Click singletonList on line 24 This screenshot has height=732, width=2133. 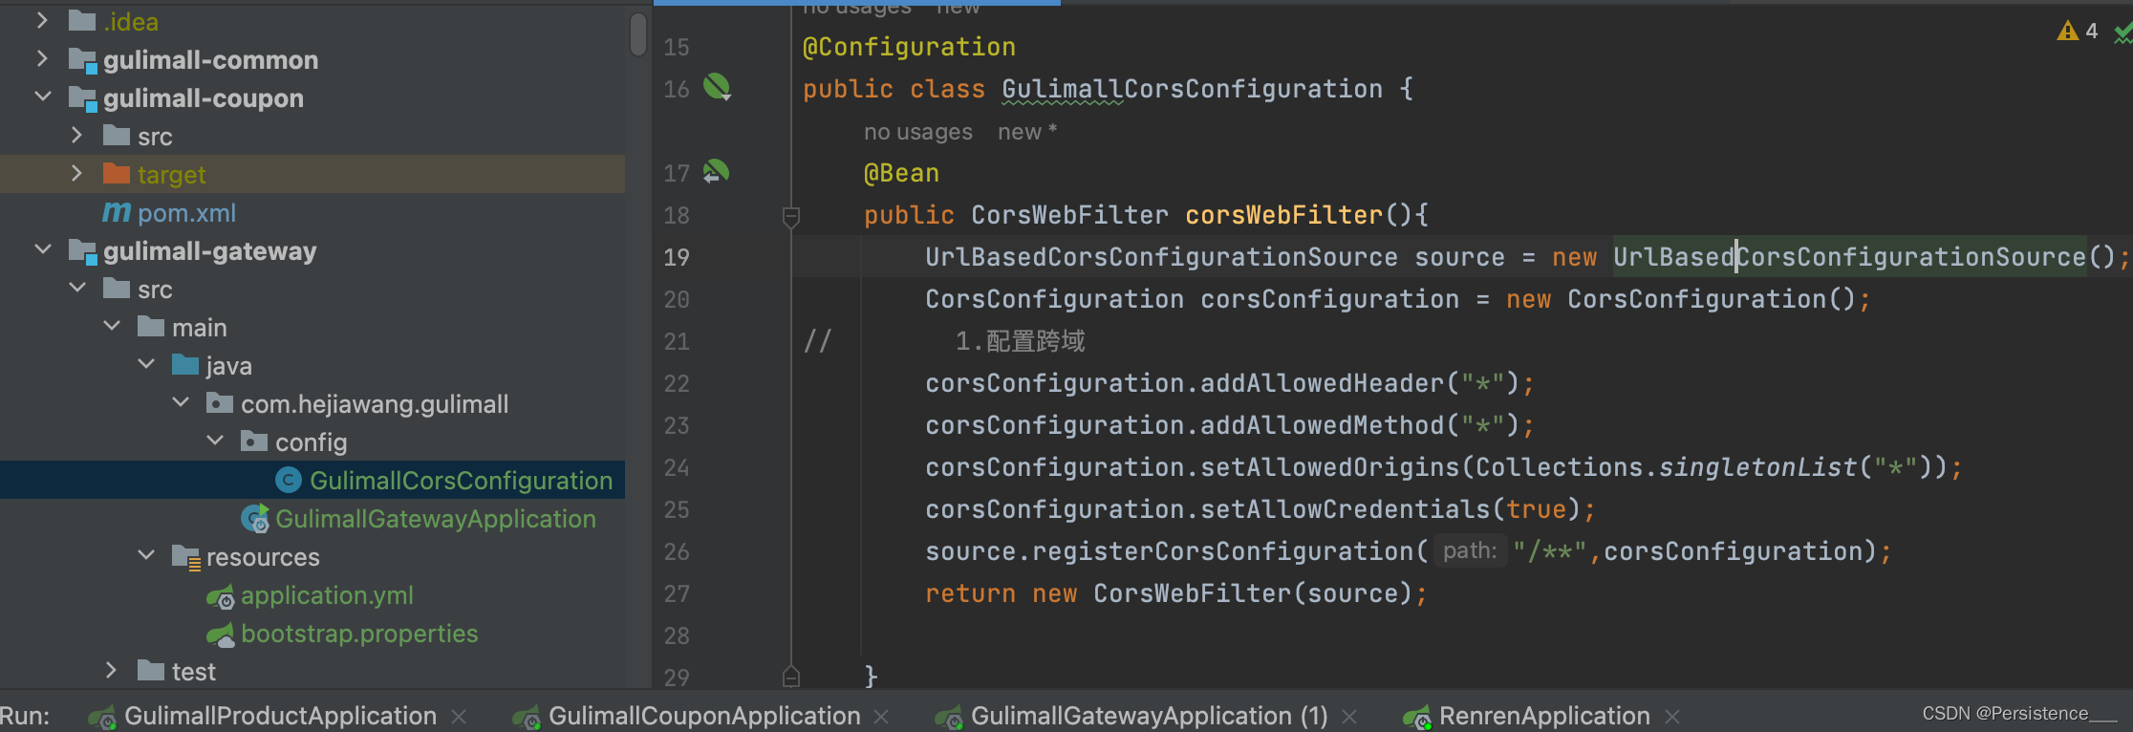click(x=1758, y=467)
